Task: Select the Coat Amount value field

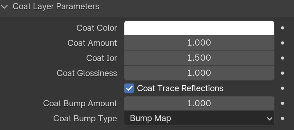Action: [199, 43]
